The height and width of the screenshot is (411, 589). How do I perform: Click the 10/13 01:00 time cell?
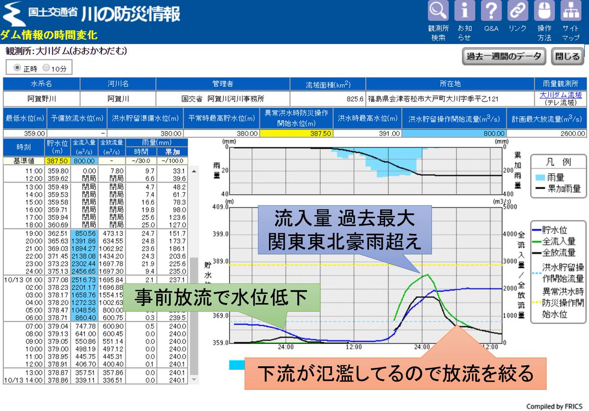pyautogui.click(x=24, y=280)
